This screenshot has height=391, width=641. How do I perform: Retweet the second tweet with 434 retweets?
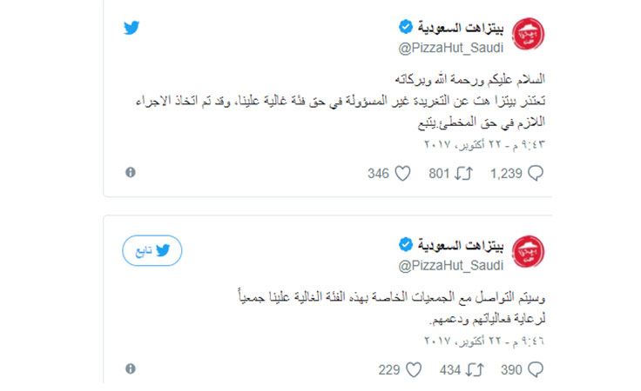[475, 370]
